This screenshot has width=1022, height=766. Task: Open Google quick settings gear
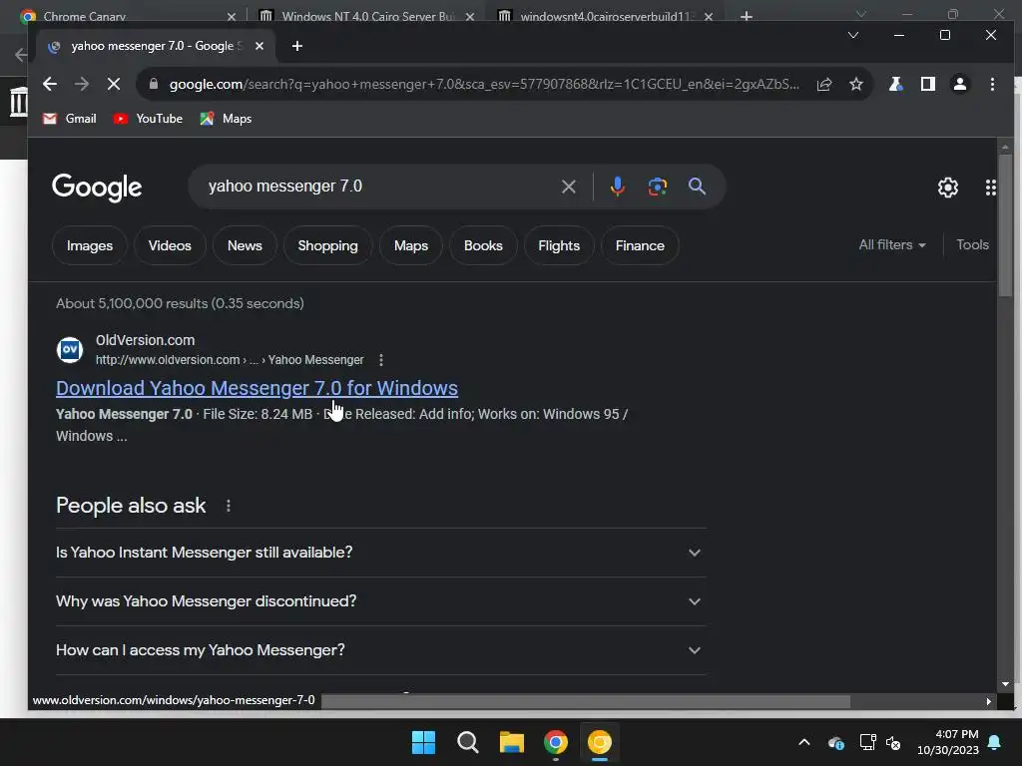click(948, 188)
